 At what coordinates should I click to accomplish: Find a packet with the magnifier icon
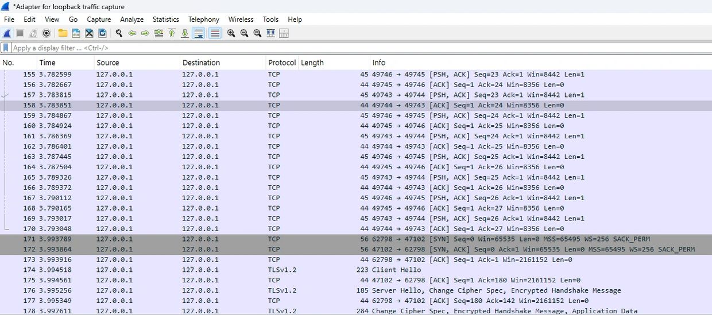pyautogui.click(x=119, y=33)
